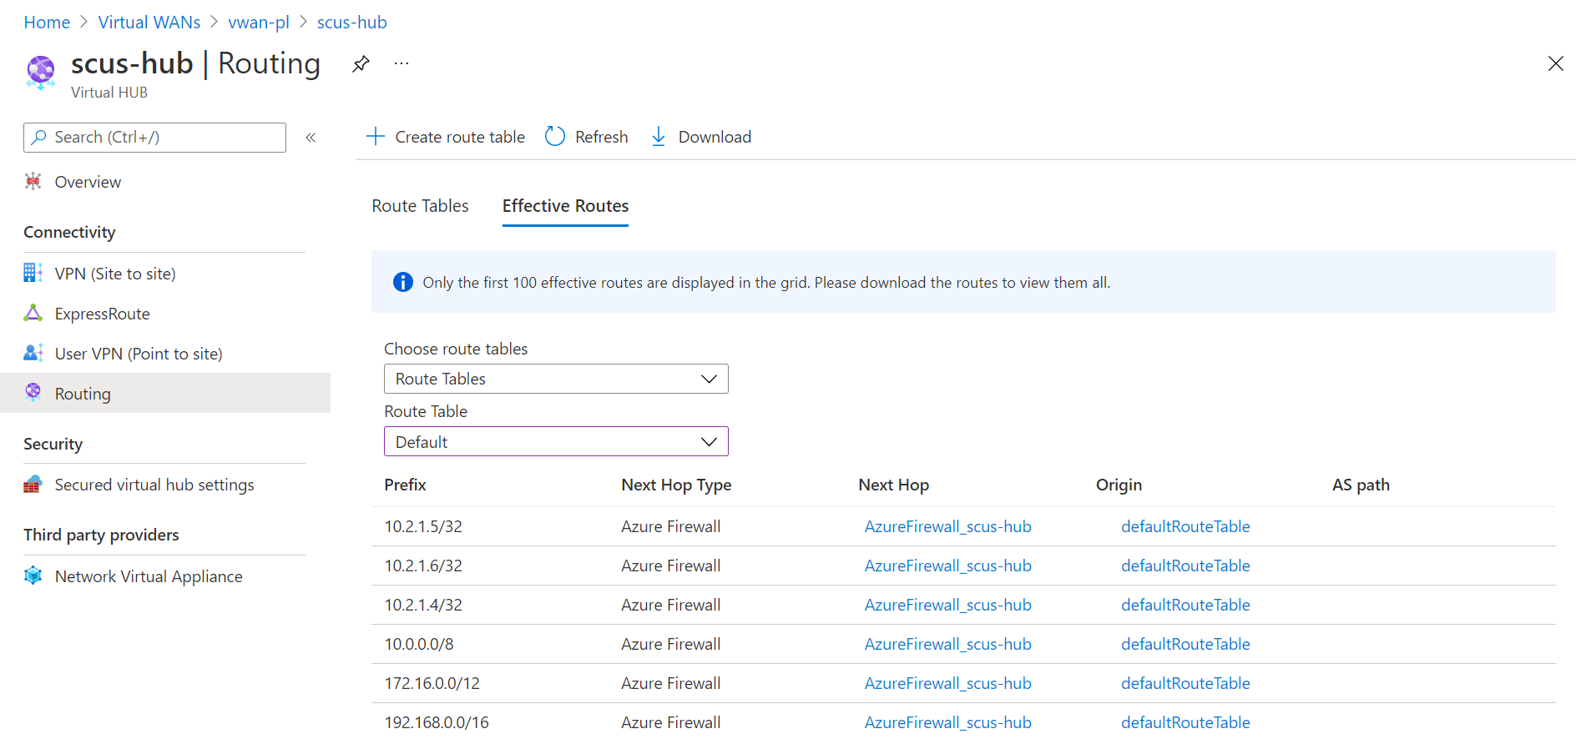The image size is (1576, 739).
Task: Open ExpressRoute from the sidebar
Action: [x=102, y=314]
